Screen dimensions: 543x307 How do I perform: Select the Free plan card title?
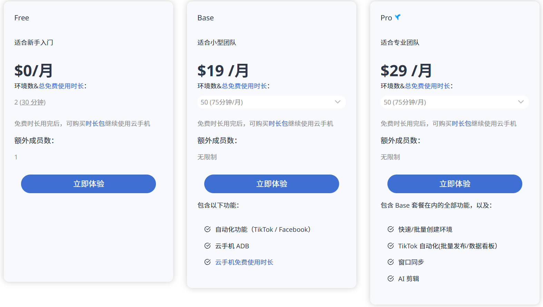click(22, 18)
